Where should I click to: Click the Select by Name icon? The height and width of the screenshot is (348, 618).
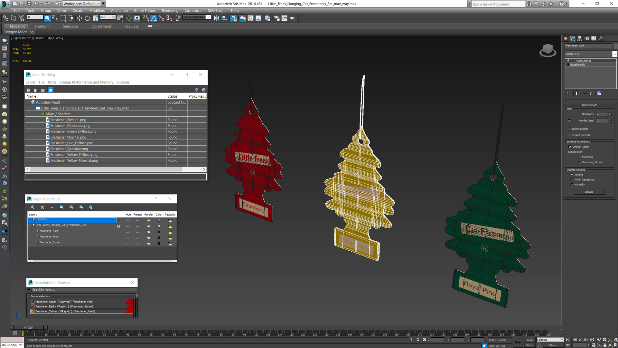[x=55, y=18]
